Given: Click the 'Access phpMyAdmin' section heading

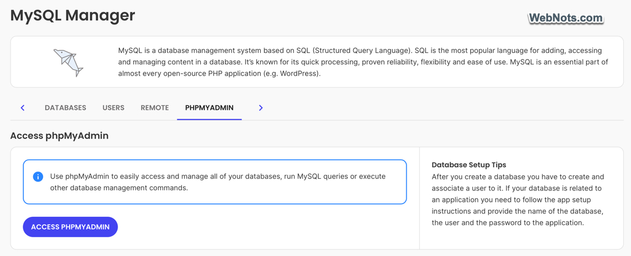Looking at the screenshot, I should (60, 136).
